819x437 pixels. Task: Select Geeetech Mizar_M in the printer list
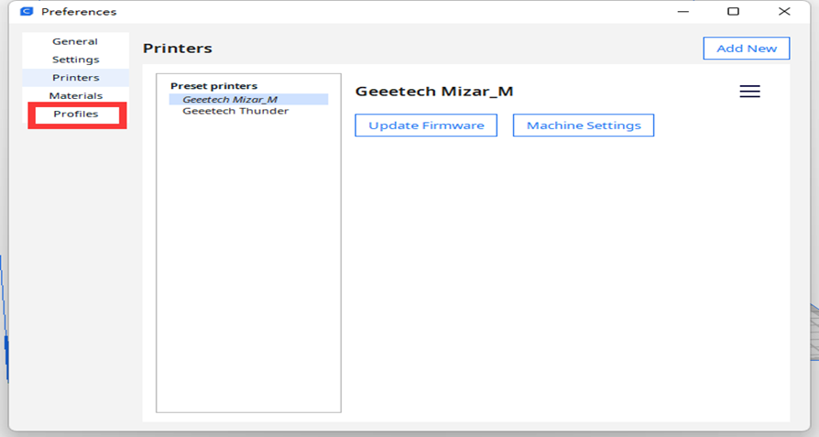point(248,99)
